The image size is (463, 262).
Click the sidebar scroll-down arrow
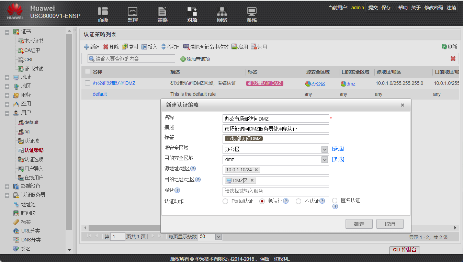pos(69,250)
